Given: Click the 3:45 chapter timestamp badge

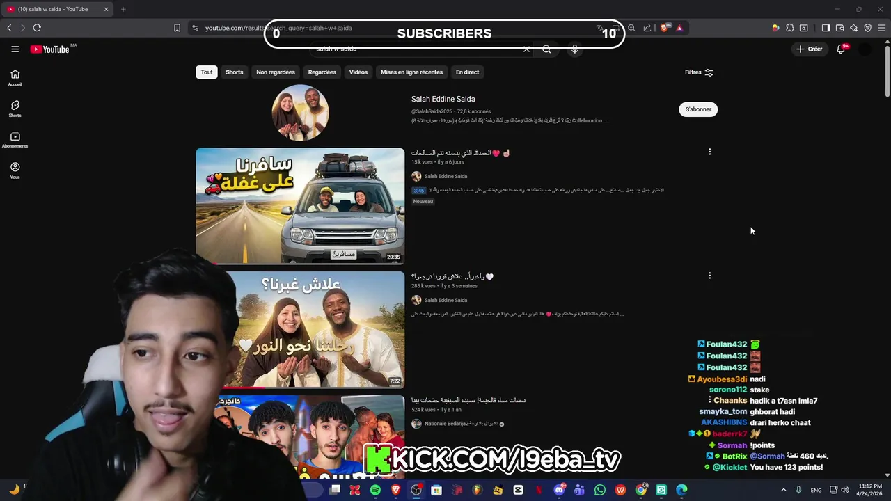Looking at the screenshot, I should click(418, 191).
